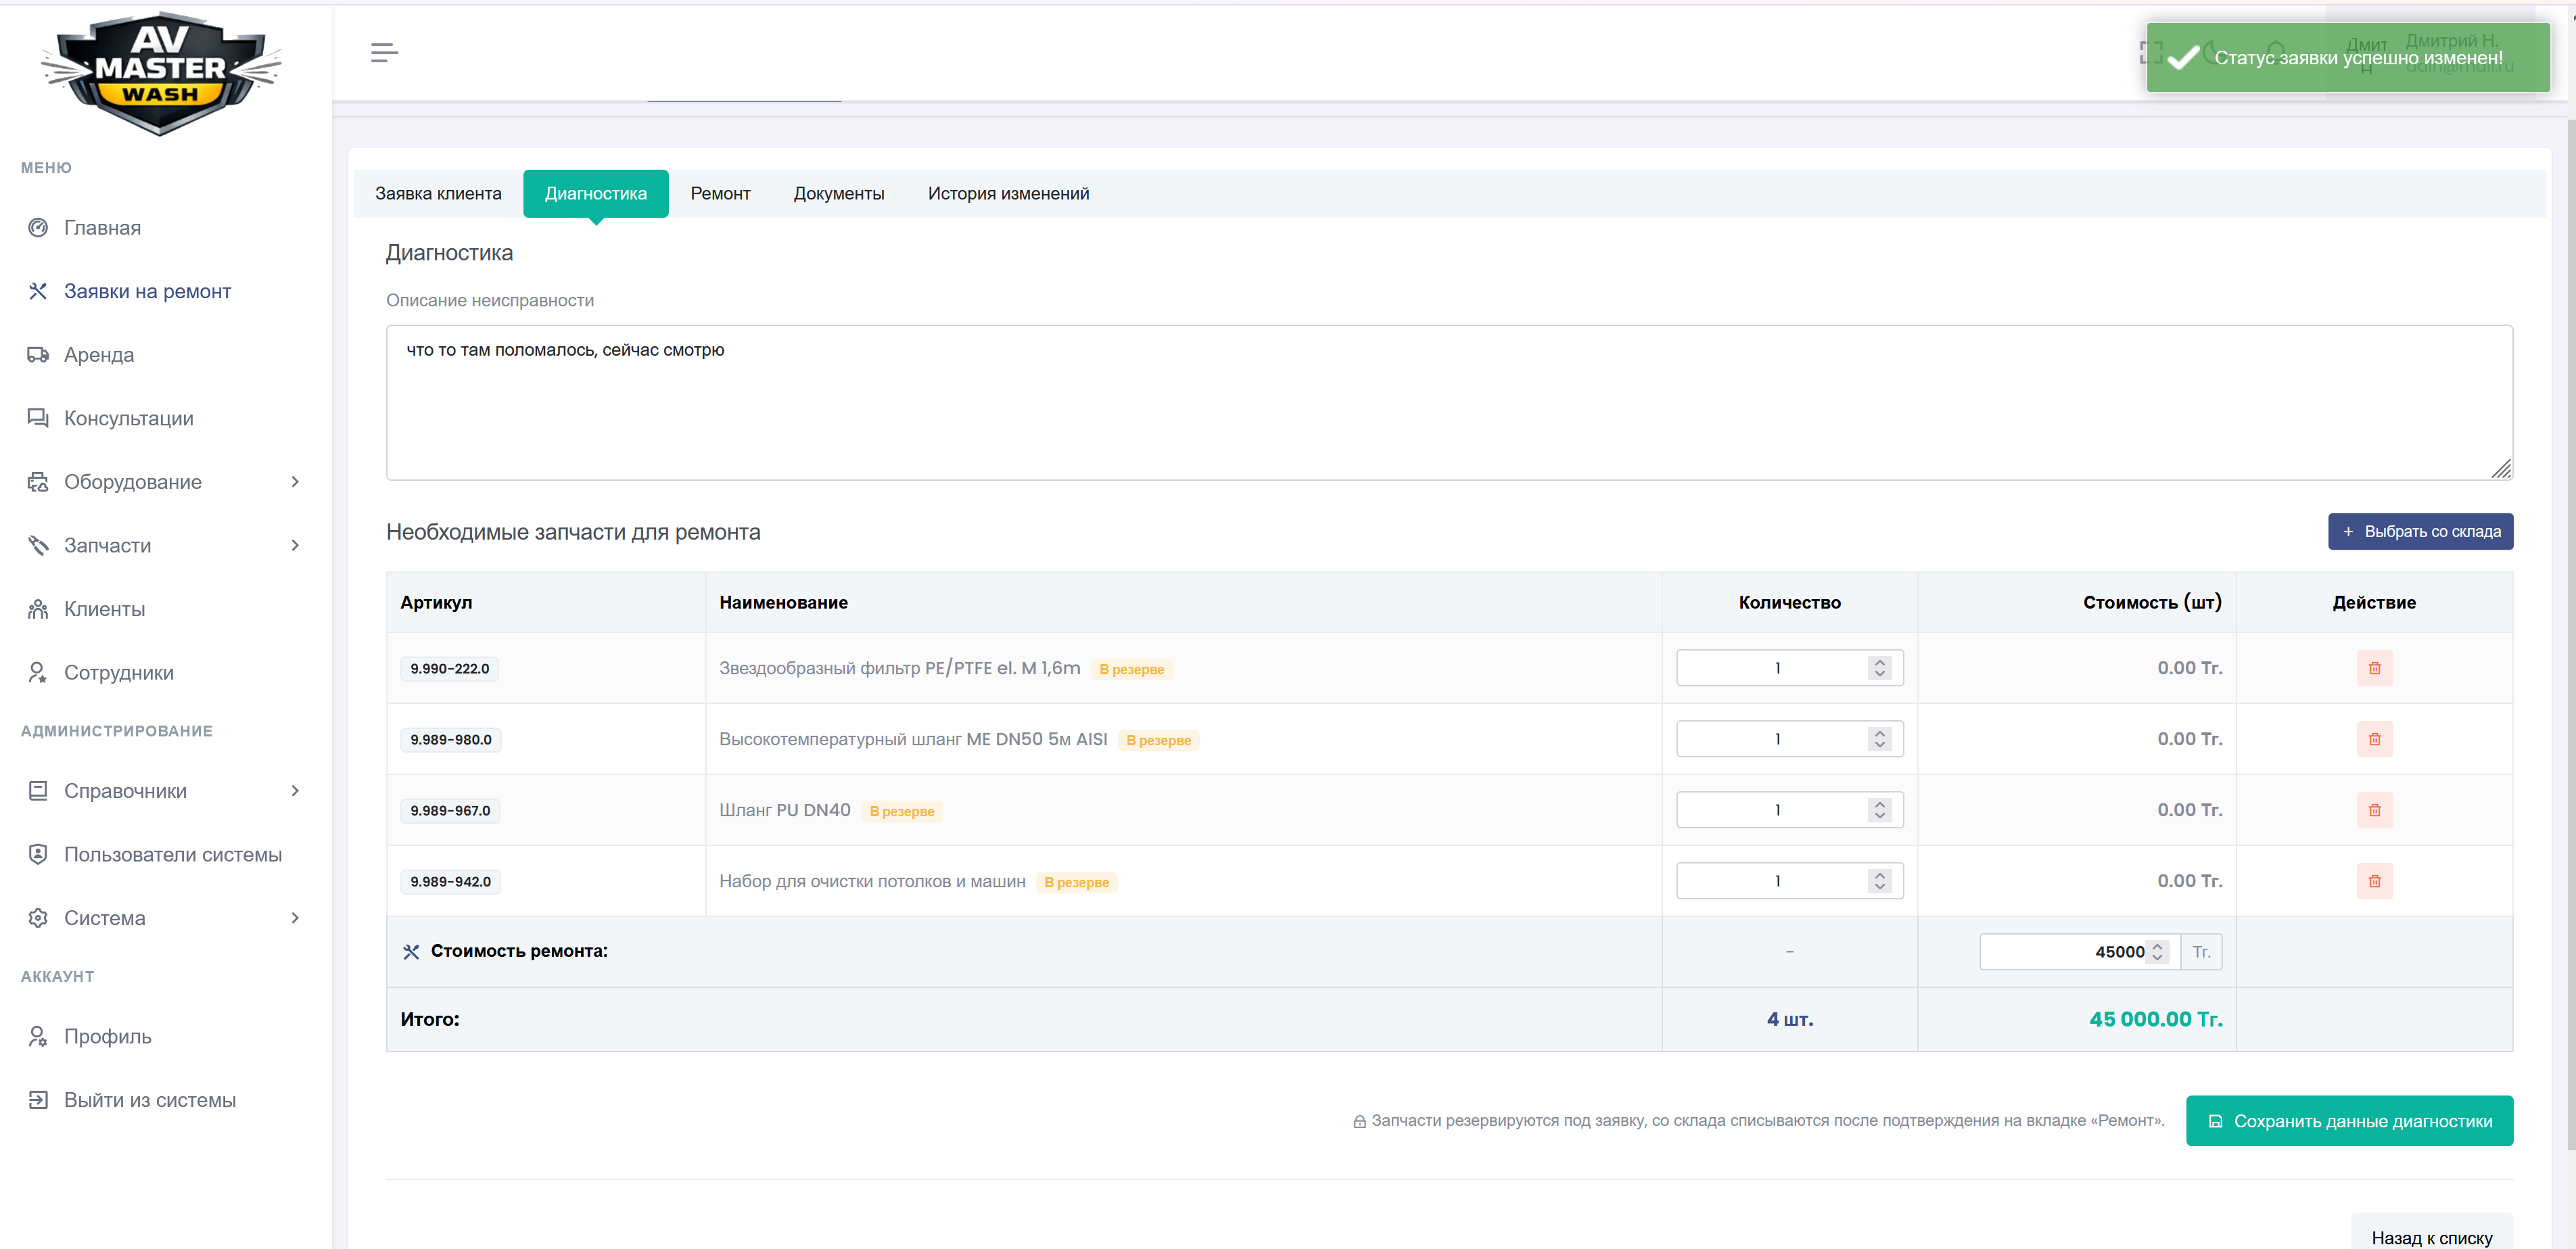Click the Стоимость ремонта 45000 field
2576x1249 pixels.
(2079, 952)
